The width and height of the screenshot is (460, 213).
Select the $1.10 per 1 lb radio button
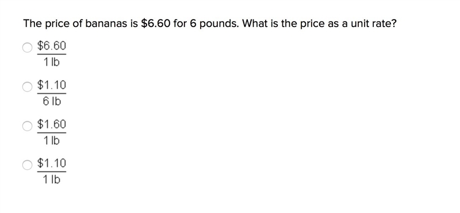pos(27,165)
